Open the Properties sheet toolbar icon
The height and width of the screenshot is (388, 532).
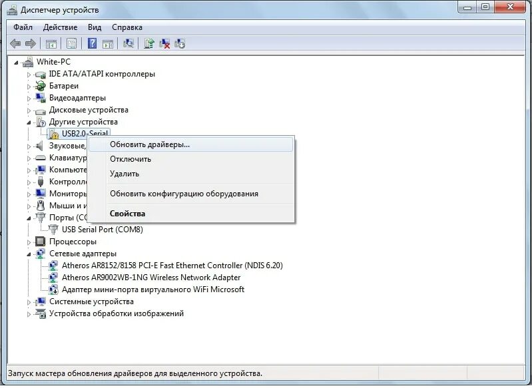point(72,43)
